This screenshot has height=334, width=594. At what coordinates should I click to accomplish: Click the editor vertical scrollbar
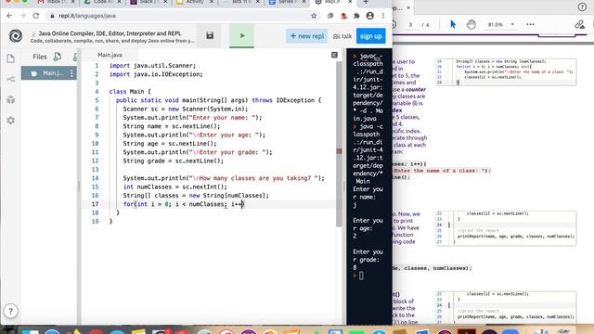[x=339, y=144]
